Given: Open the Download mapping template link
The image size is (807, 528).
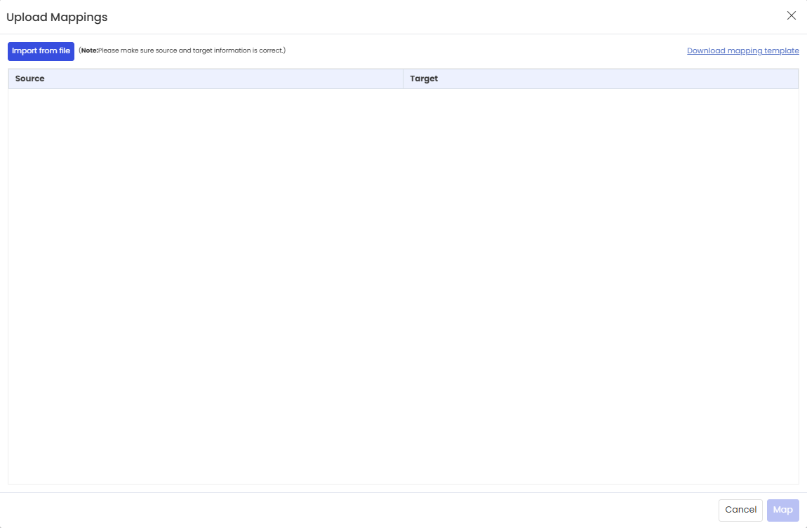Looking at the screenshot, I should 742,51.
